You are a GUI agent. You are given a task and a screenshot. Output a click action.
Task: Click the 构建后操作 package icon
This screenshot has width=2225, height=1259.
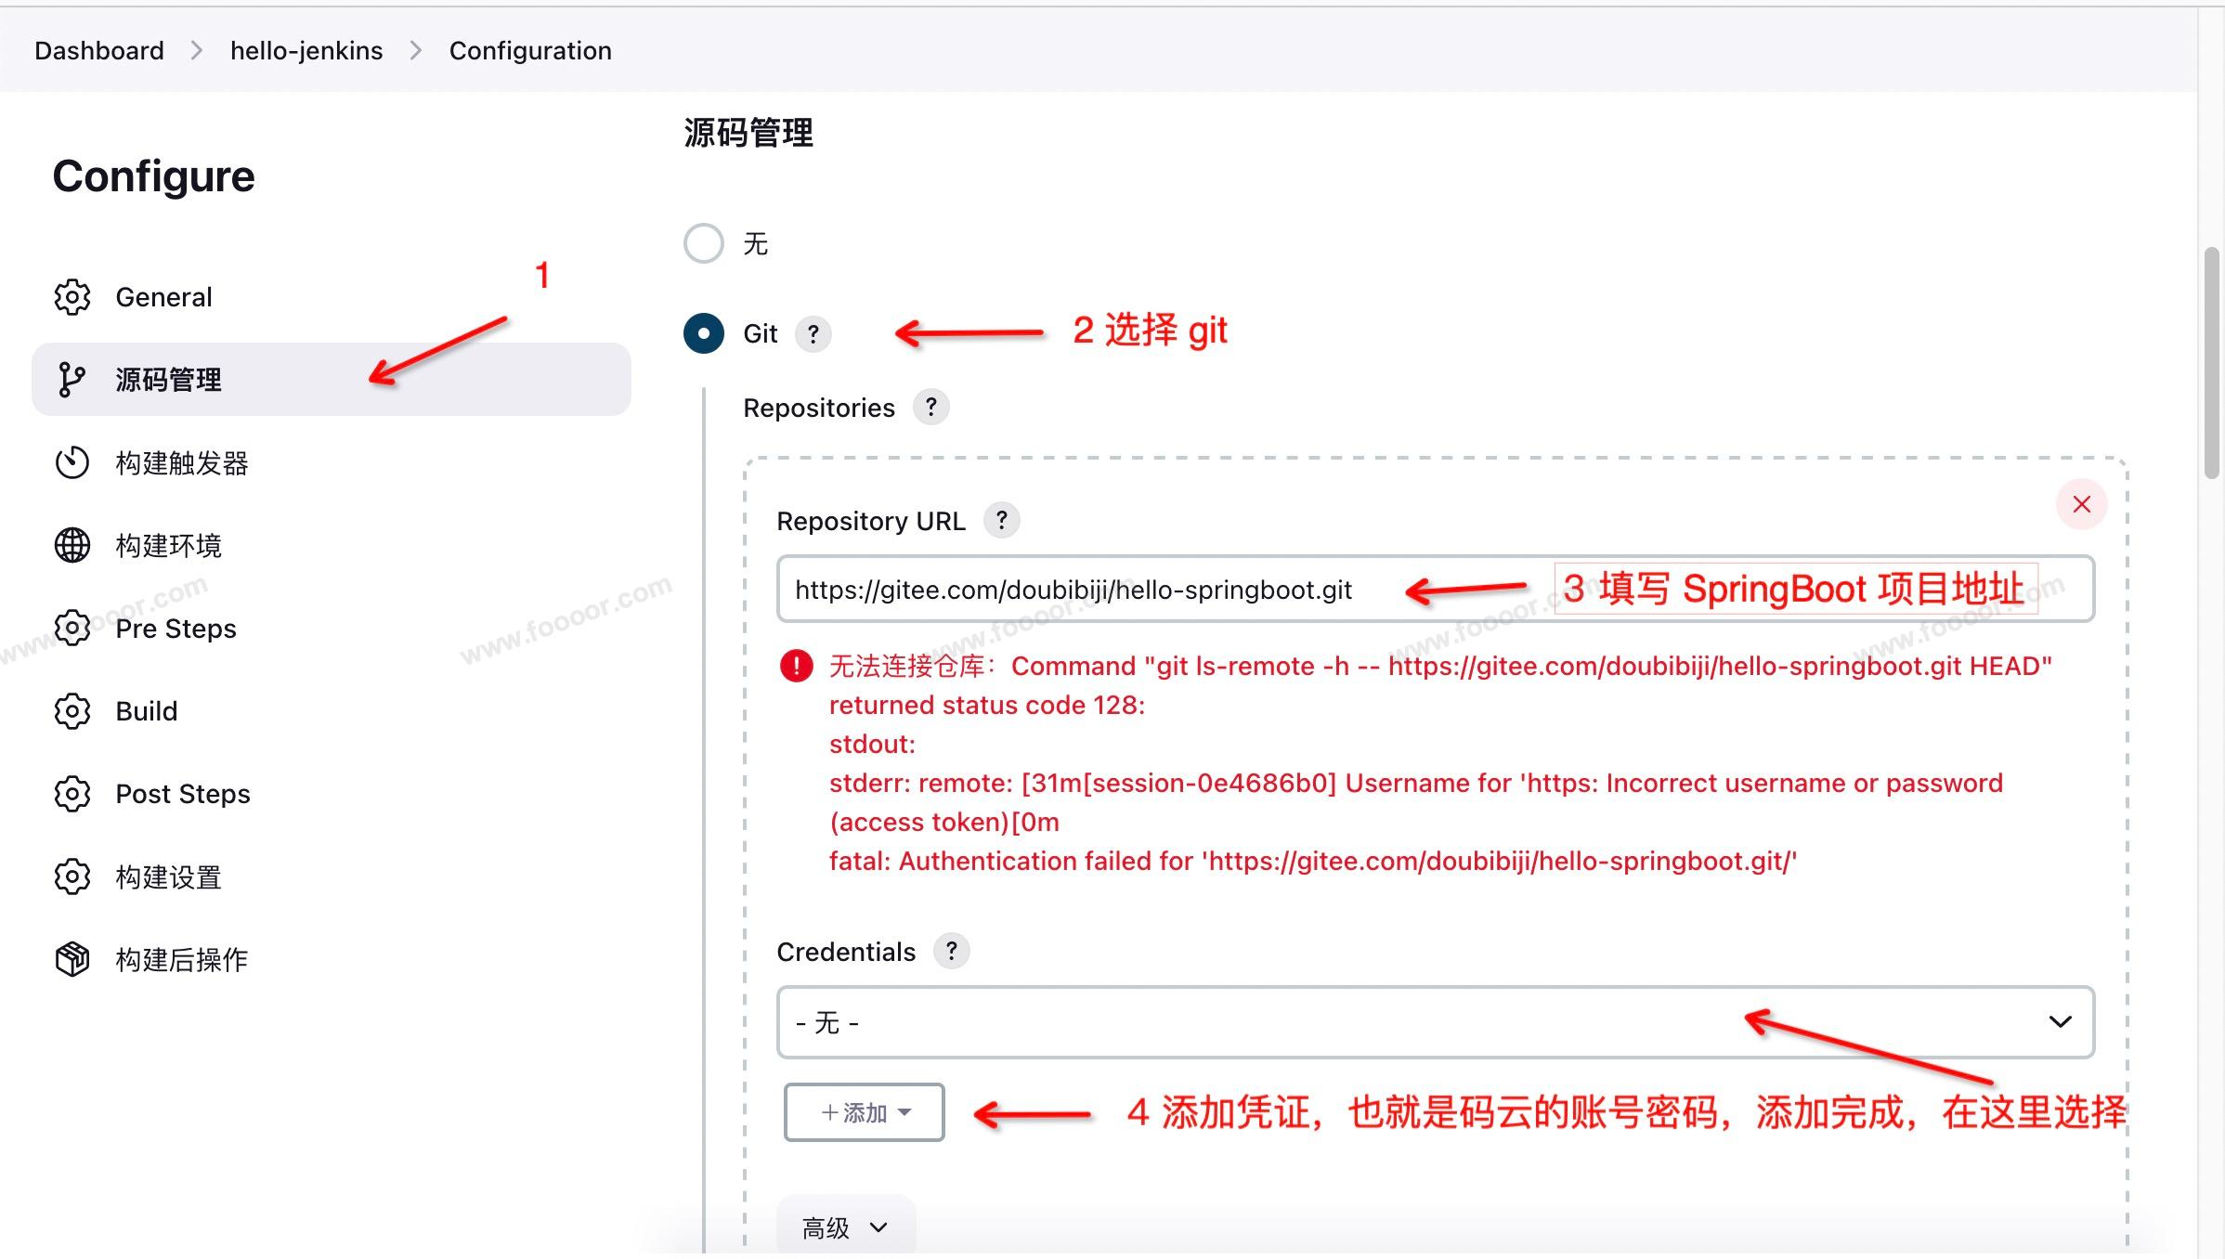pyautogui.click(x=72, y=959)
